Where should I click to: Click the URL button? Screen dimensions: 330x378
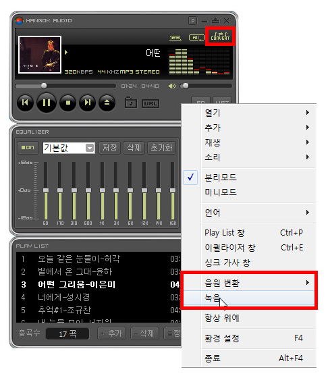pos(150,104)
